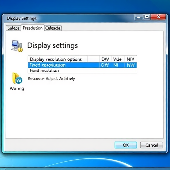
Task: Select the Celescle tab
Action: [53, 28]
